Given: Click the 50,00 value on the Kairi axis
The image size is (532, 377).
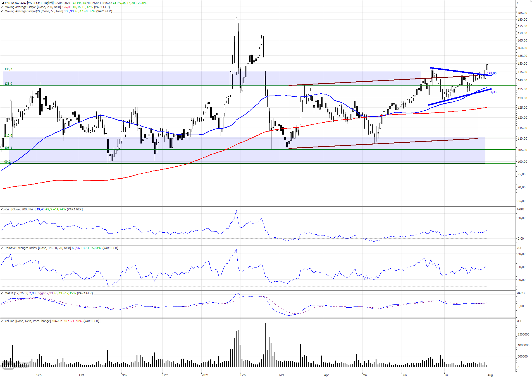Looking at the screenshot, I should (522, 218).
